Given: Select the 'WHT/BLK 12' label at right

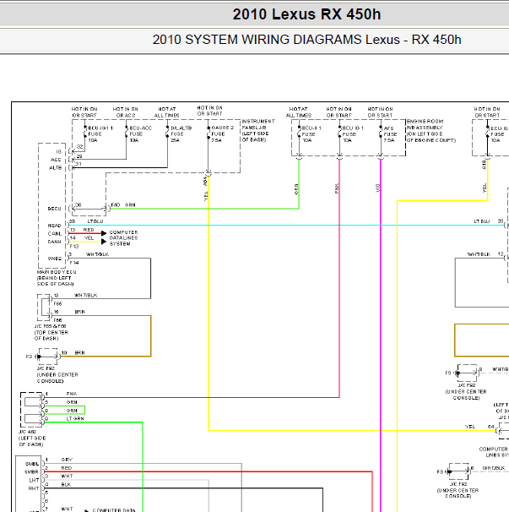Looking at the screenshot, I should click(x=485, y=254).
